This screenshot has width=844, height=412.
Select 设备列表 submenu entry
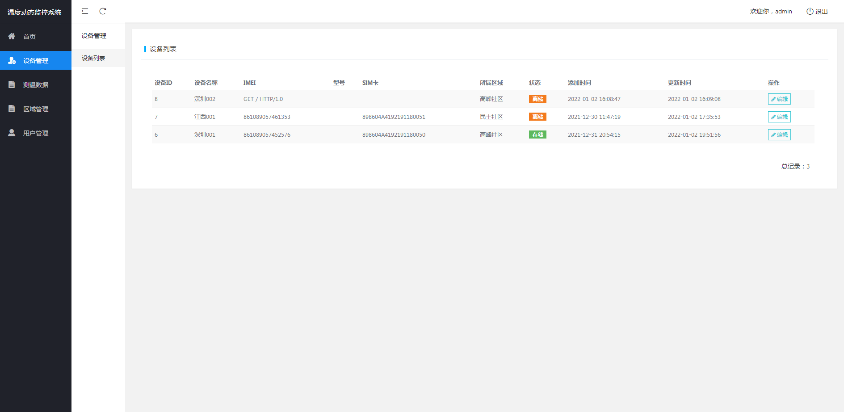[93, 58]
